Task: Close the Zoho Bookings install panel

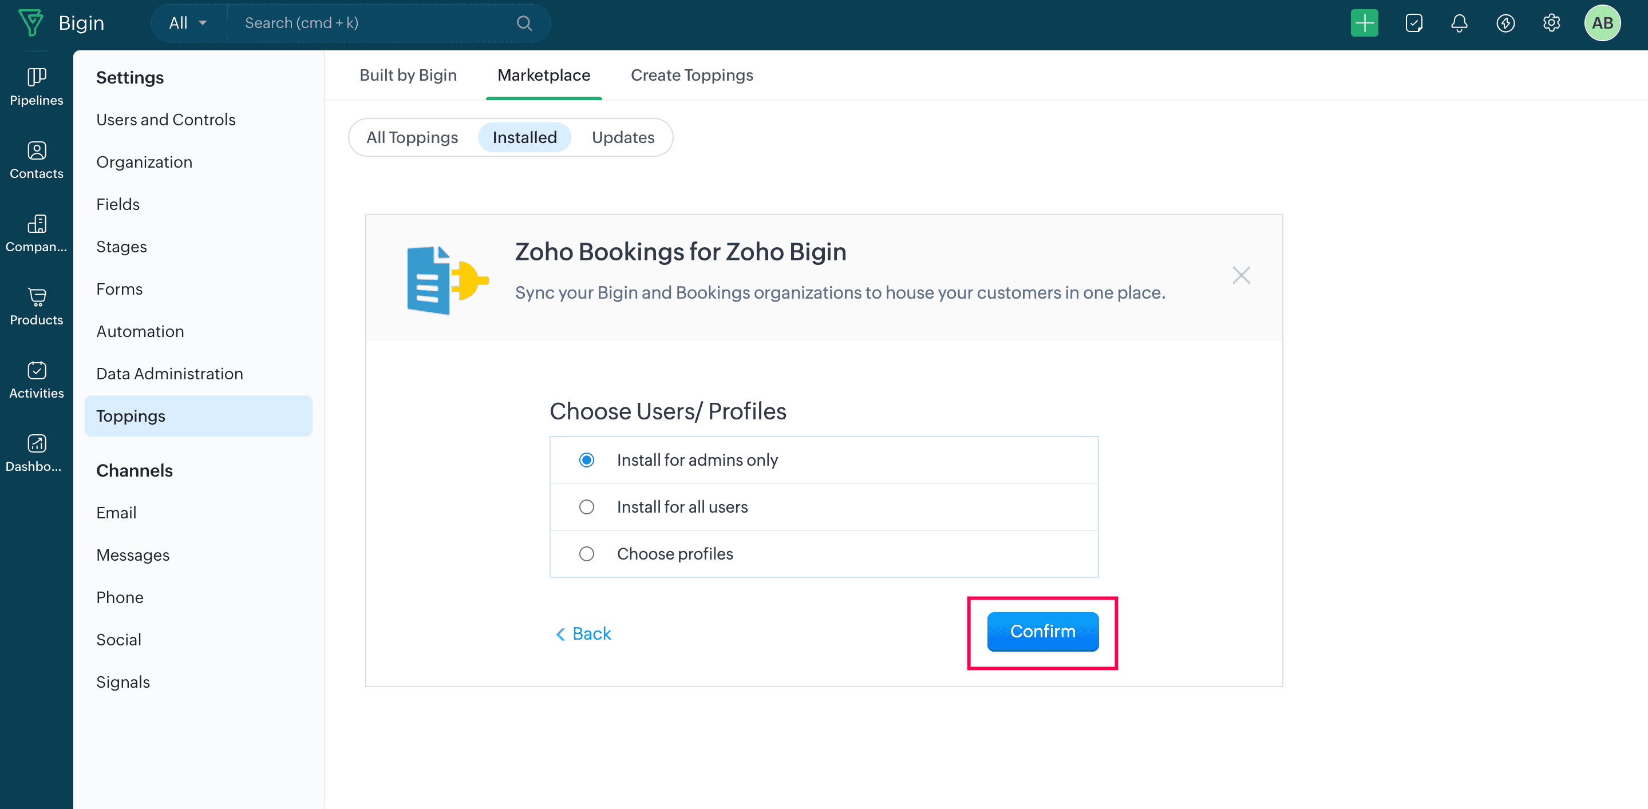Action: click(1240, 276)
